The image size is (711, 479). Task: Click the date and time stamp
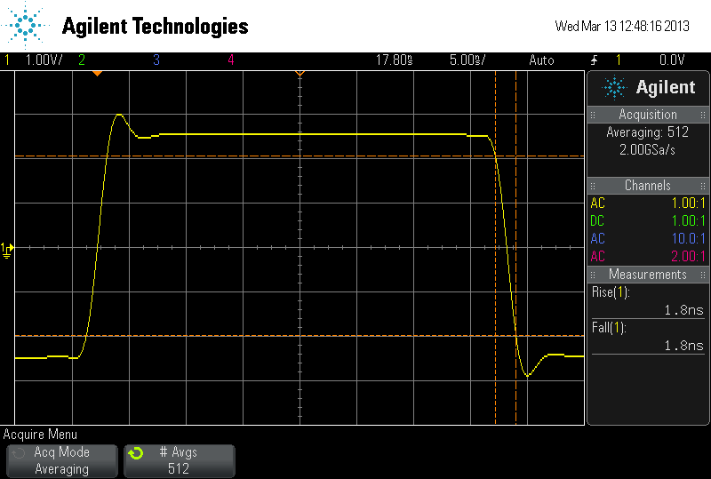[x=622, y=26]
